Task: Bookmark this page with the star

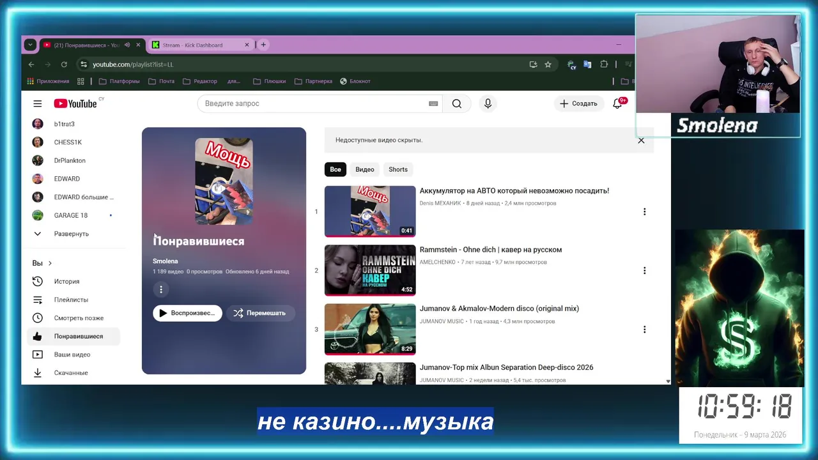Action: click(548, 65)
